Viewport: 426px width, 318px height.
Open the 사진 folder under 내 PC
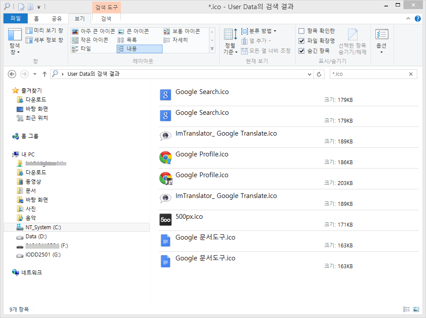coord(26,209)
